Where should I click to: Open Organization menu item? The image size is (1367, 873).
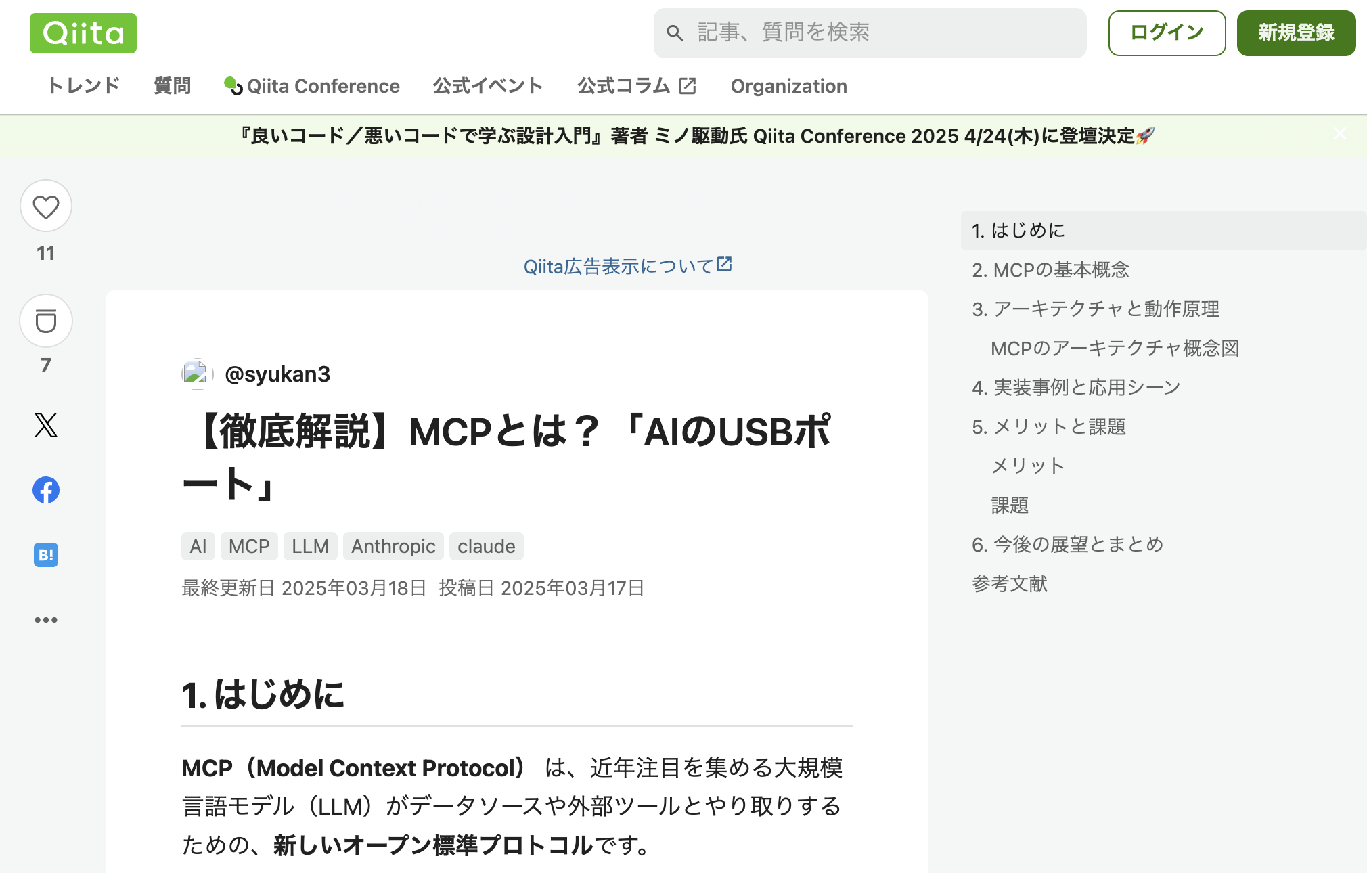pos(789,86)
